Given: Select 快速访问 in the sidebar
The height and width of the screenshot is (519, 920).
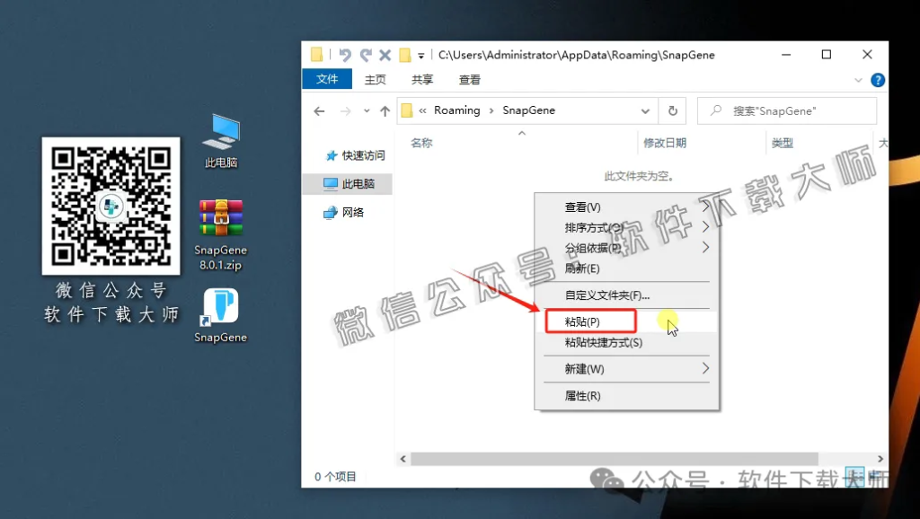Looking at the screenshot, I should click(364, 154).
